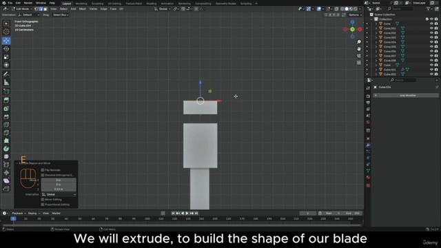
Task: Click the Move X value field
Action: pos(59,180)
